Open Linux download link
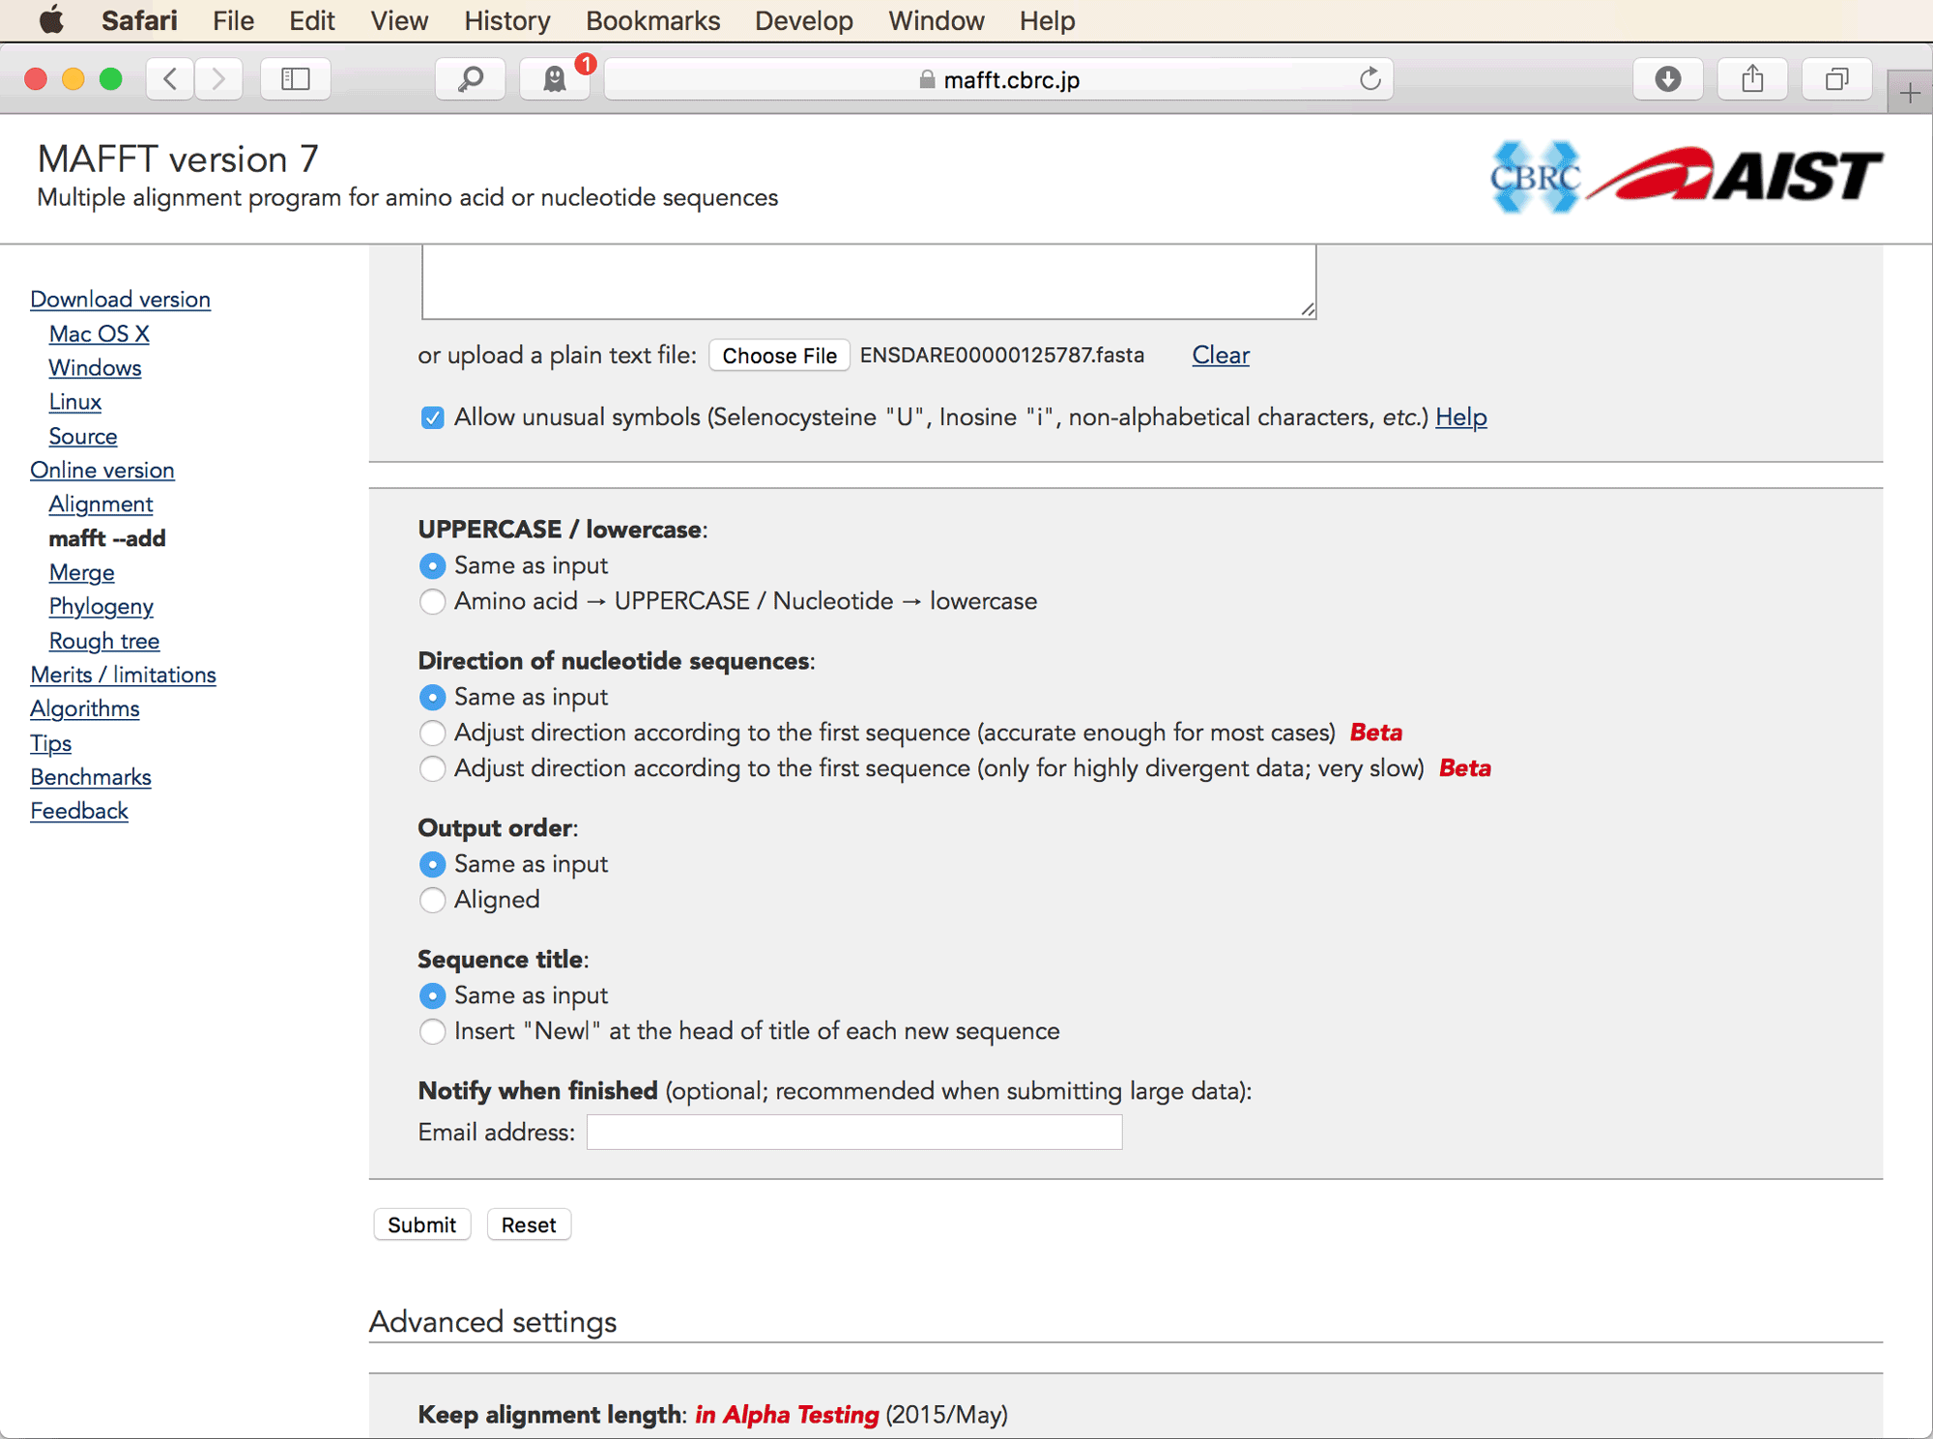This screenshot has width=1933, height=1439. point(75,402)
